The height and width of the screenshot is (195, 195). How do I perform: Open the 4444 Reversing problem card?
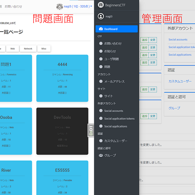(62, 78)
